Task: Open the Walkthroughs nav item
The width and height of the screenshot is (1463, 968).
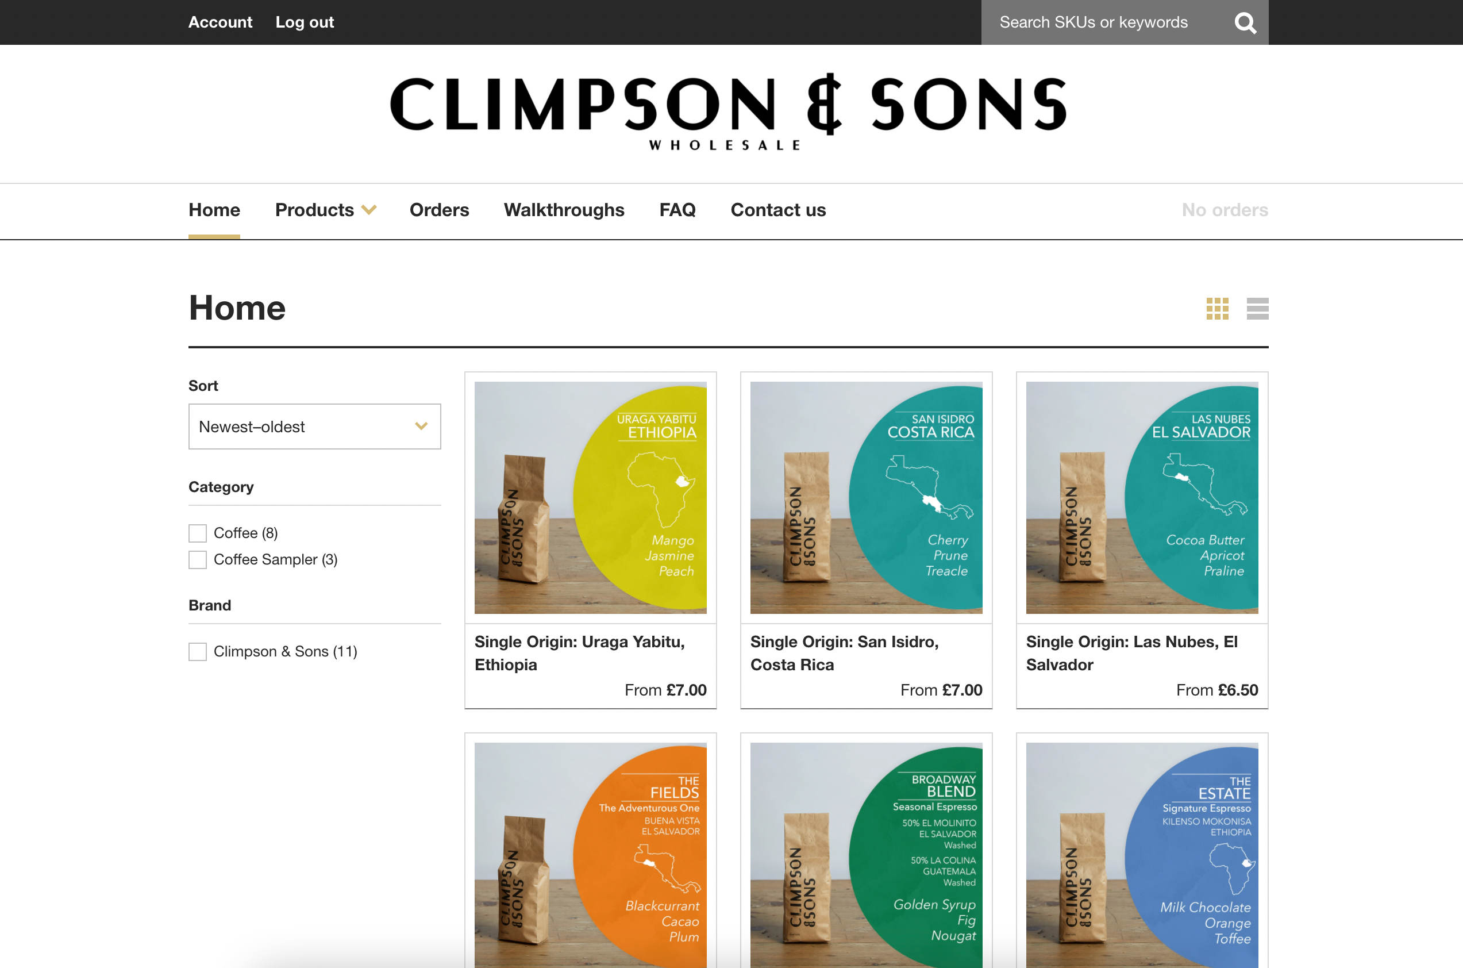Action: click(564, 210)
